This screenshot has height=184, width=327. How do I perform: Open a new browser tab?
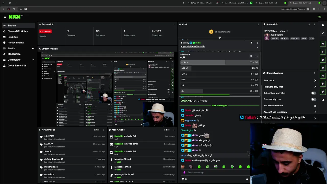pyautogui.click(x=183, y=3)
